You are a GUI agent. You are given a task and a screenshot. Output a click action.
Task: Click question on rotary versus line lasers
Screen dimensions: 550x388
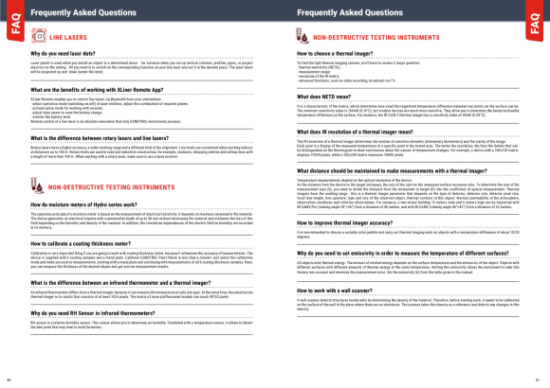point(100,138)
